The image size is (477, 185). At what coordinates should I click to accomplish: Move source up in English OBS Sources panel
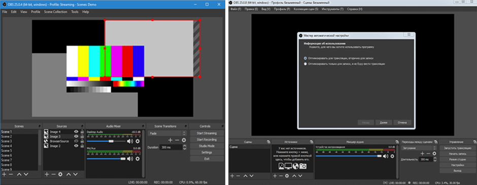(x=69, y=174)
